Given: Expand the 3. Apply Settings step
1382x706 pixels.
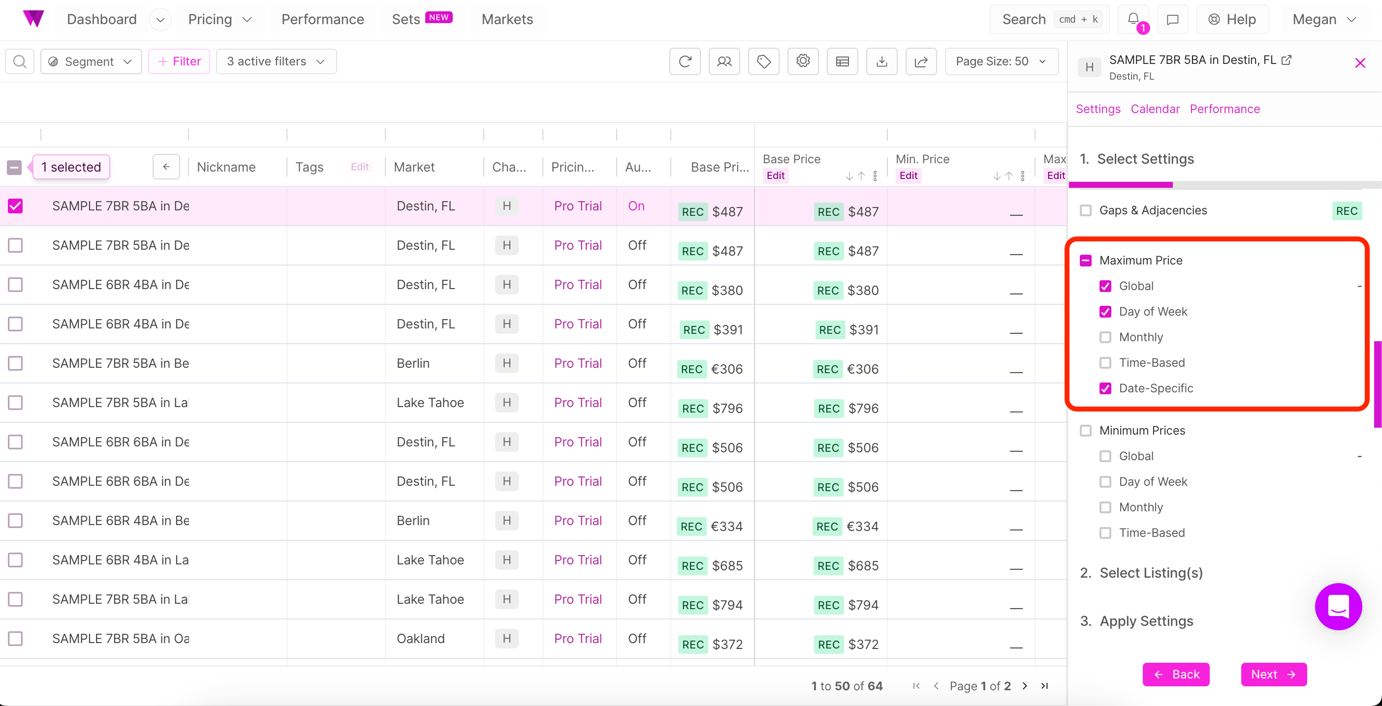Looking at the screenshot, I should click(x=1136, y=621).
